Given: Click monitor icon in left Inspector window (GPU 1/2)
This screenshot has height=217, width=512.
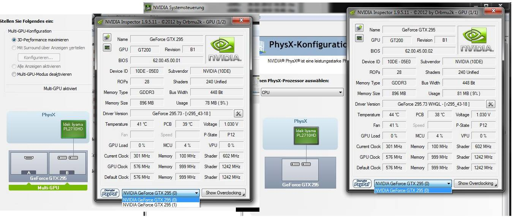Looking at the screenshot, I should click(107, 47).
